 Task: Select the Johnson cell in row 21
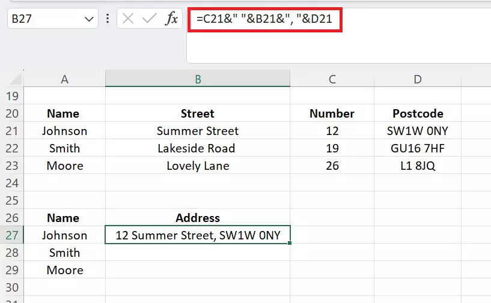click(64, 131)
